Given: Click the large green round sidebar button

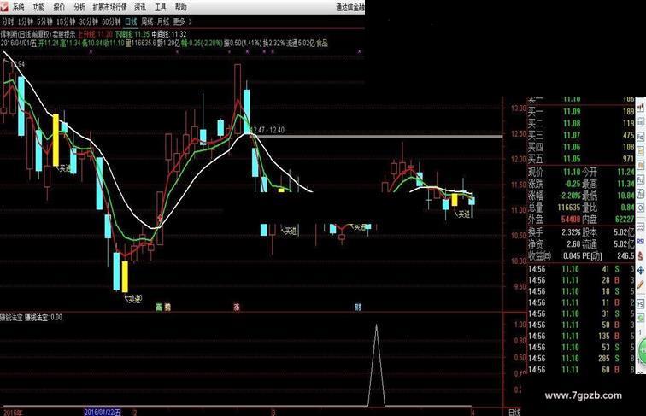Looking at the screenshot, I should 643,351.
